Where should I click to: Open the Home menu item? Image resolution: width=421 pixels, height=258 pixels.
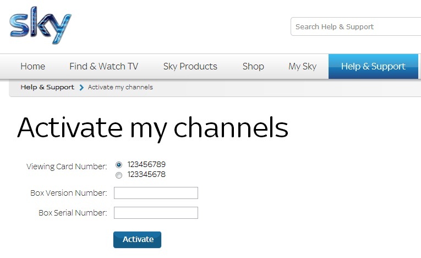33,67
